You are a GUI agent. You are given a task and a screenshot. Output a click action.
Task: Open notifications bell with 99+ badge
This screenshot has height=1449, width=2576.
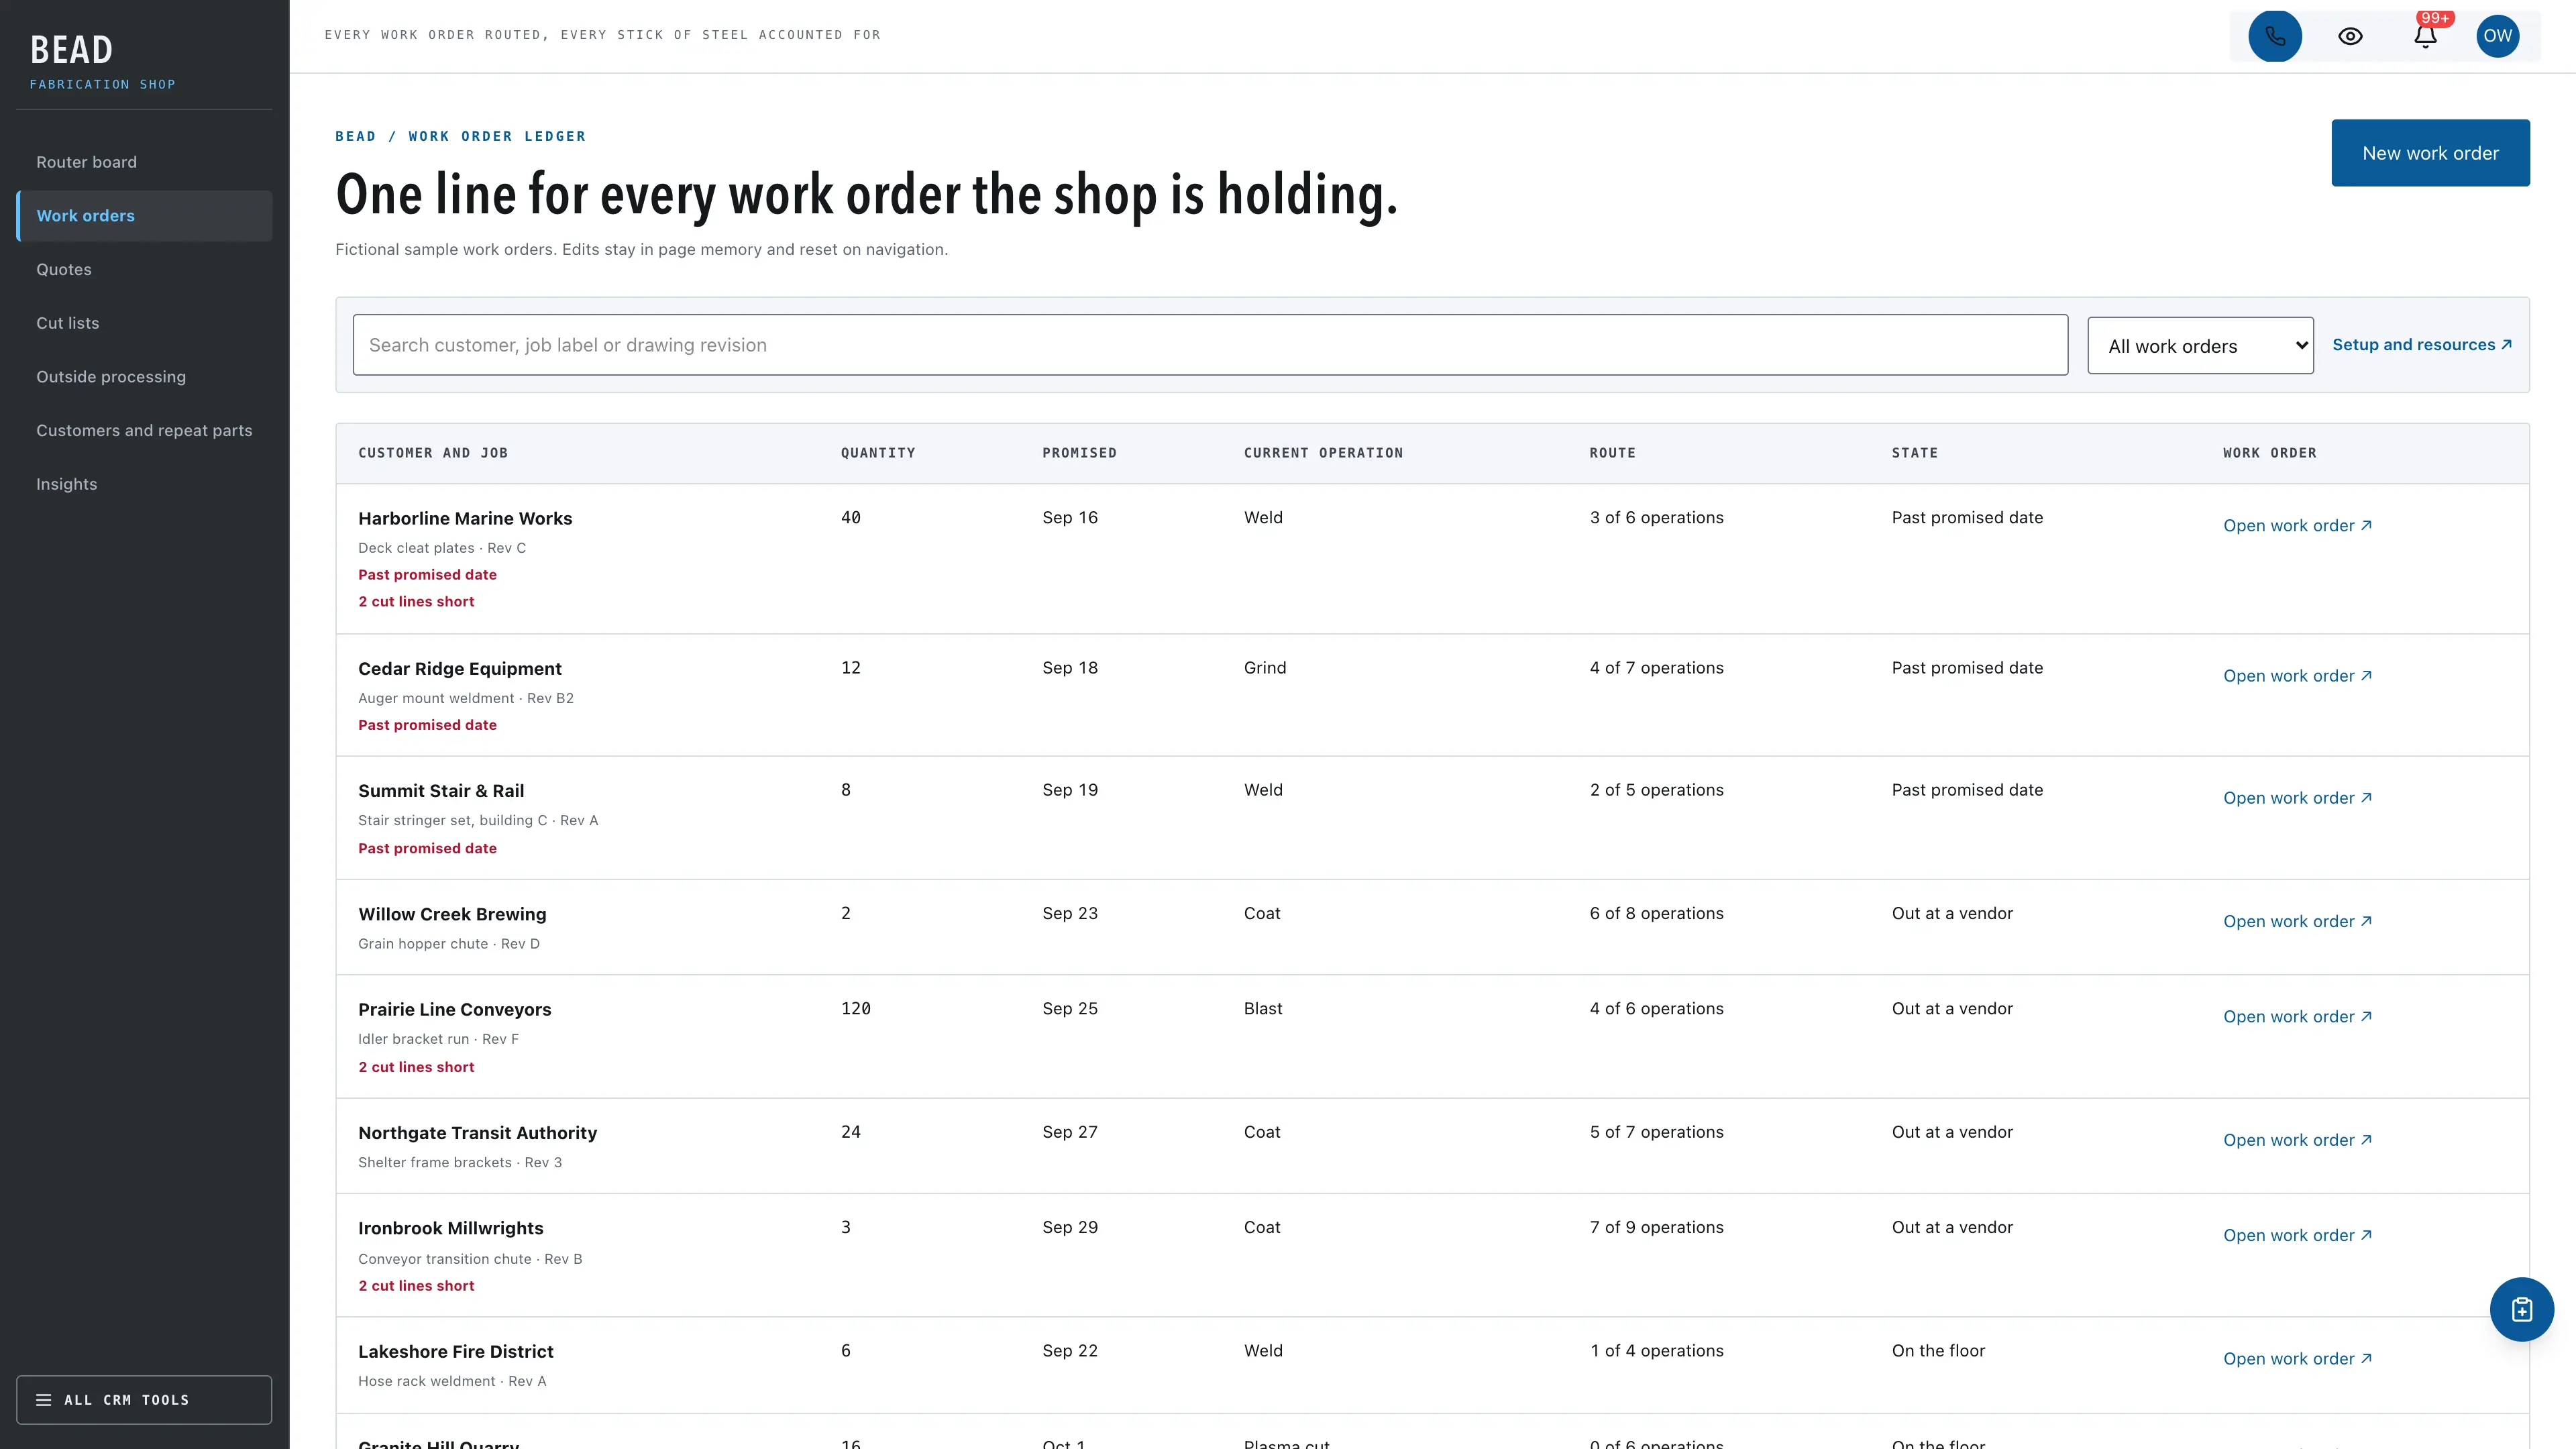(x=2425, y=36)
